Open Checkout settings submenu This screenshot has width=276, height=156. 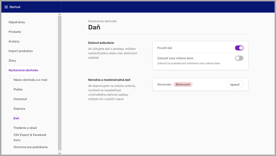coord(20,99)
